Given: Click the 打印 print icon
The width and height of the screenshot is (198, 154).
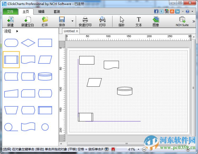Looking at the screenshot, I should point(102,21).
